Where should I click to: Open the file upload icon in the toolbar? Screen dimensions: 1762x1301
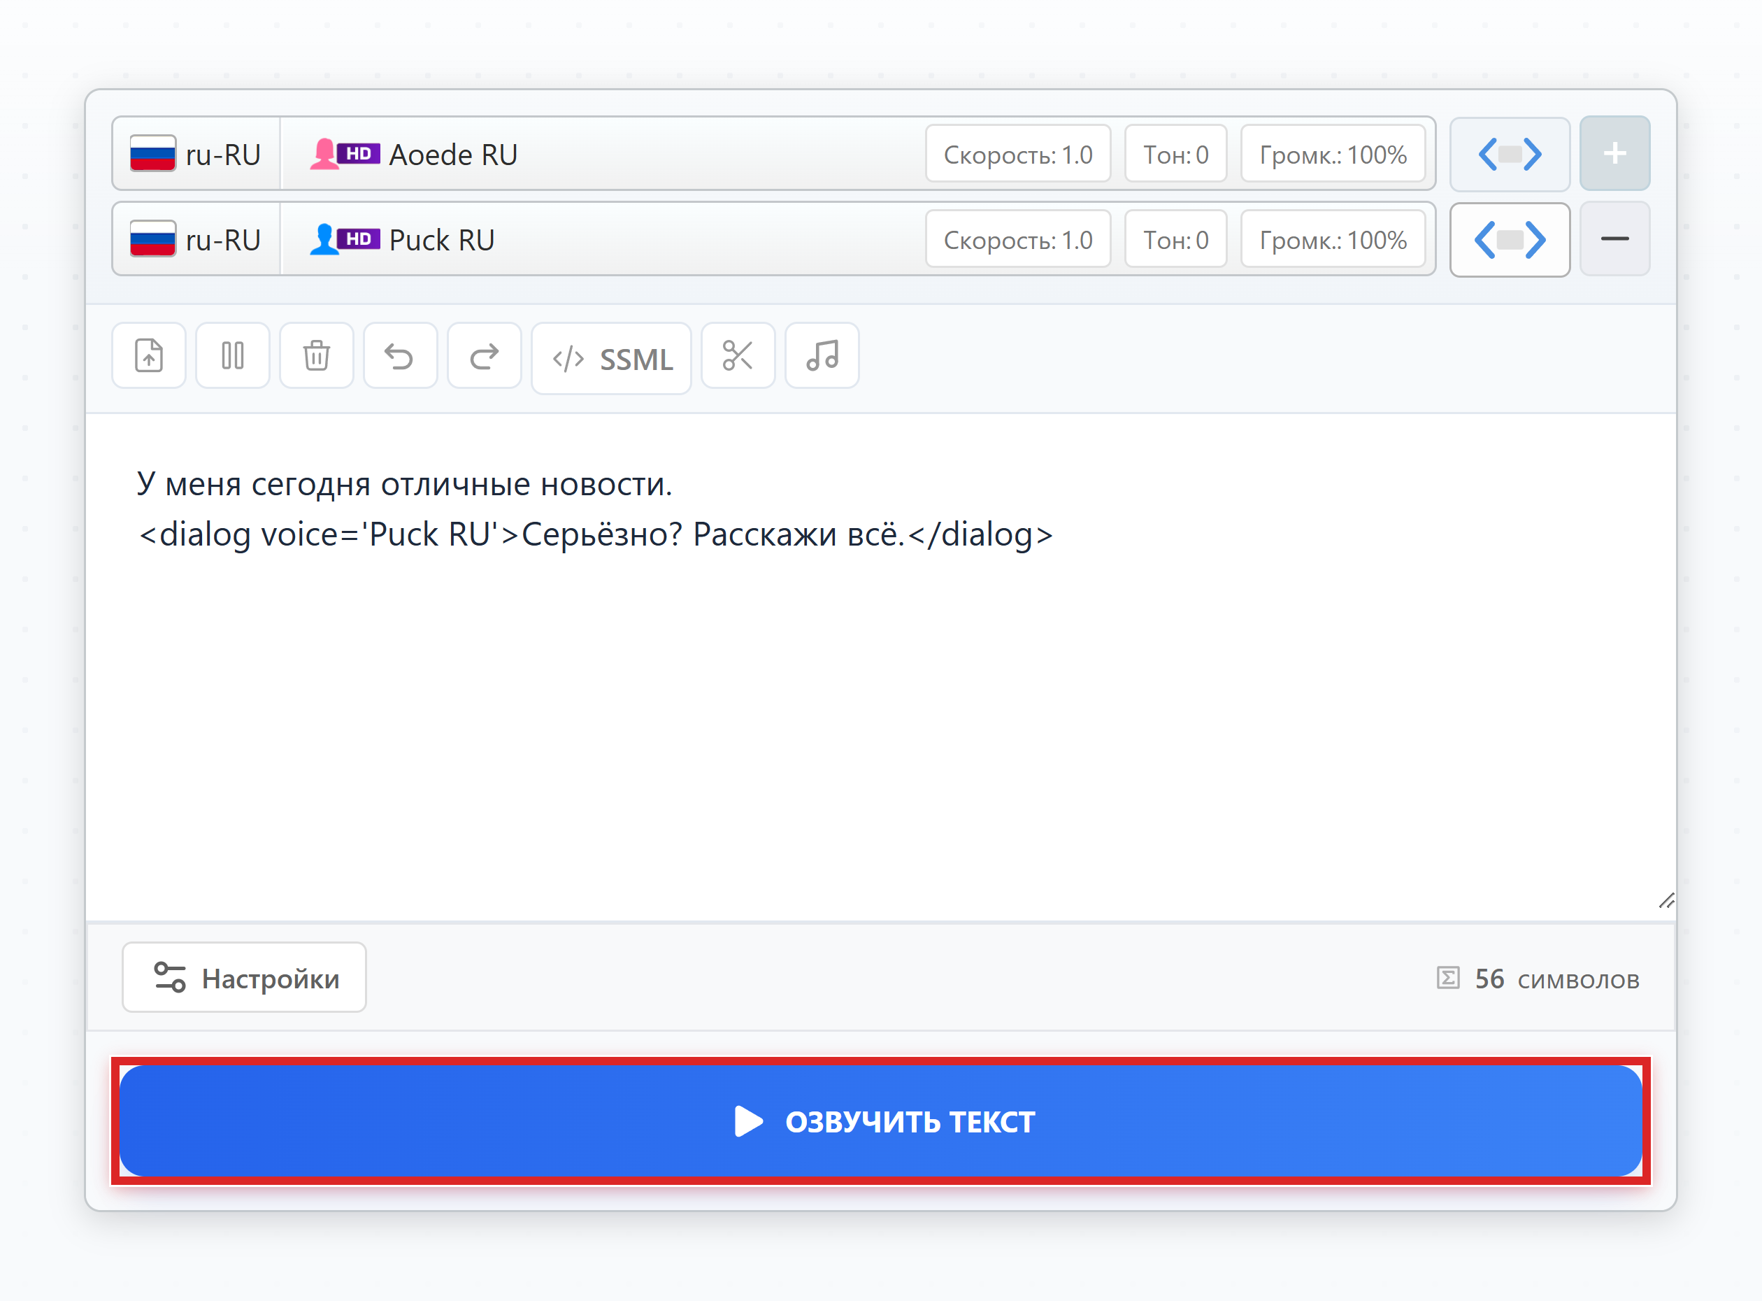149,356
